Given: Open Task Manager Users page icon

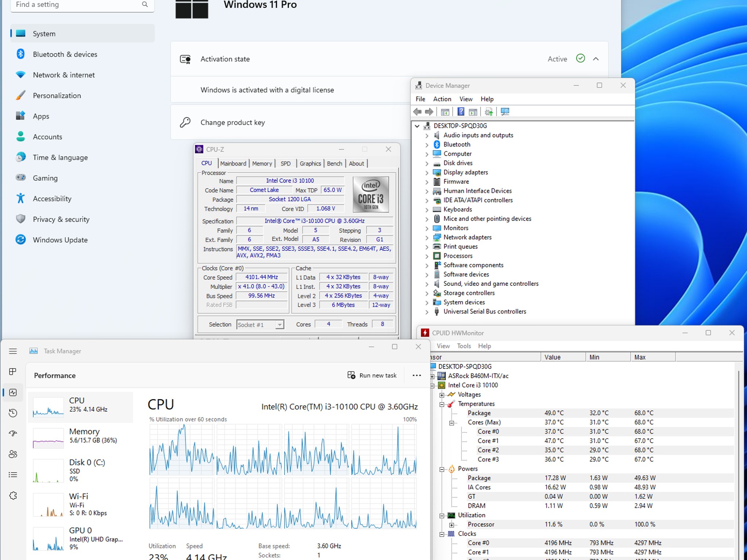Looking at the screenshot, I should tap(13, 454).
